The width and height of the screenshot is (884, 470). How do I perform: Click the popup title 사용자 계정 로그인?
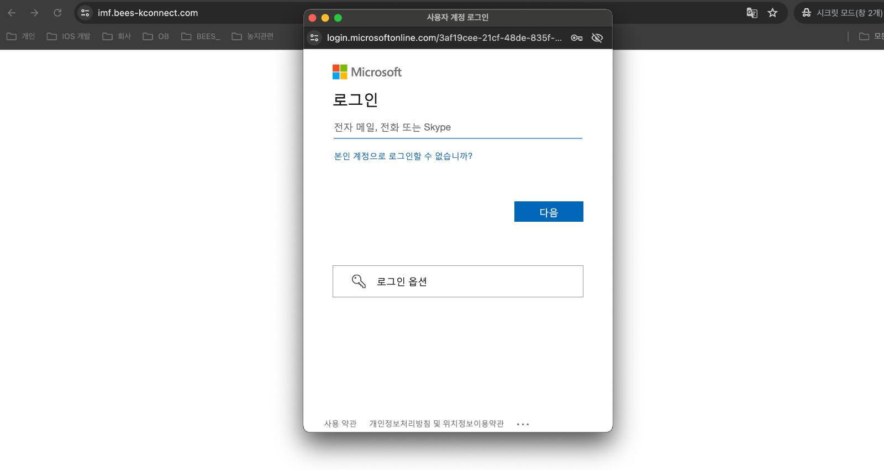click(x=457, y=18)
